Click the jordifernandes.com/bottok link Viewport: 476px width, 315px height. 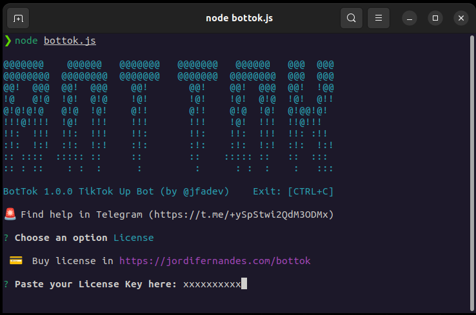coord(215,261)
